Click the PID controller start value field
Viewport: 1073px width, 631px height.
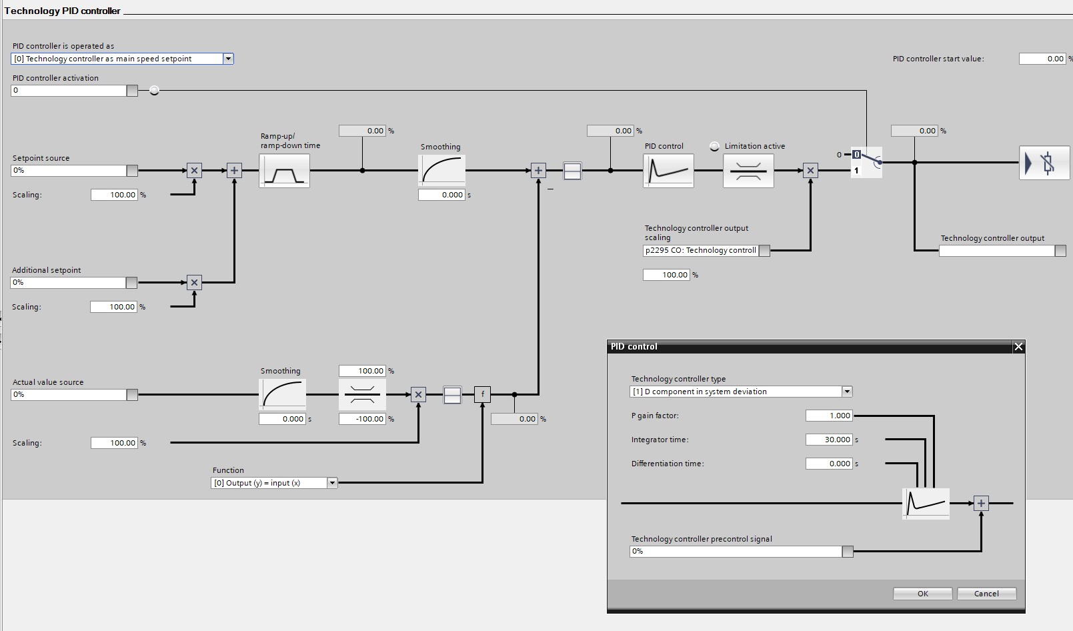pyautogui.click(x=1042, y=59)
